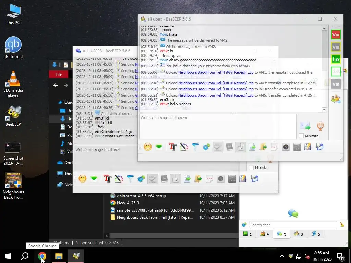The height and width of the screenshot is (263, 351).
Task: Switch to groups tab labeled 3
Action: (299, 234)
